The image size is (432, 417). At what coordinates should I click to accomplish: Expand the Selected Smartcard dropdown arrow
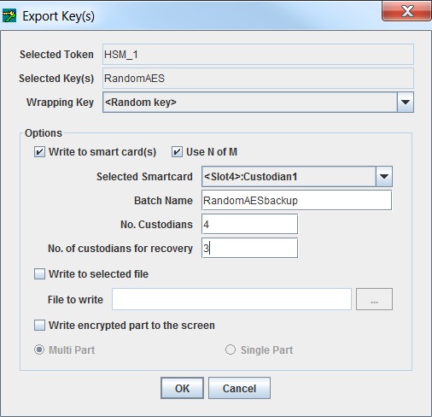384,177
